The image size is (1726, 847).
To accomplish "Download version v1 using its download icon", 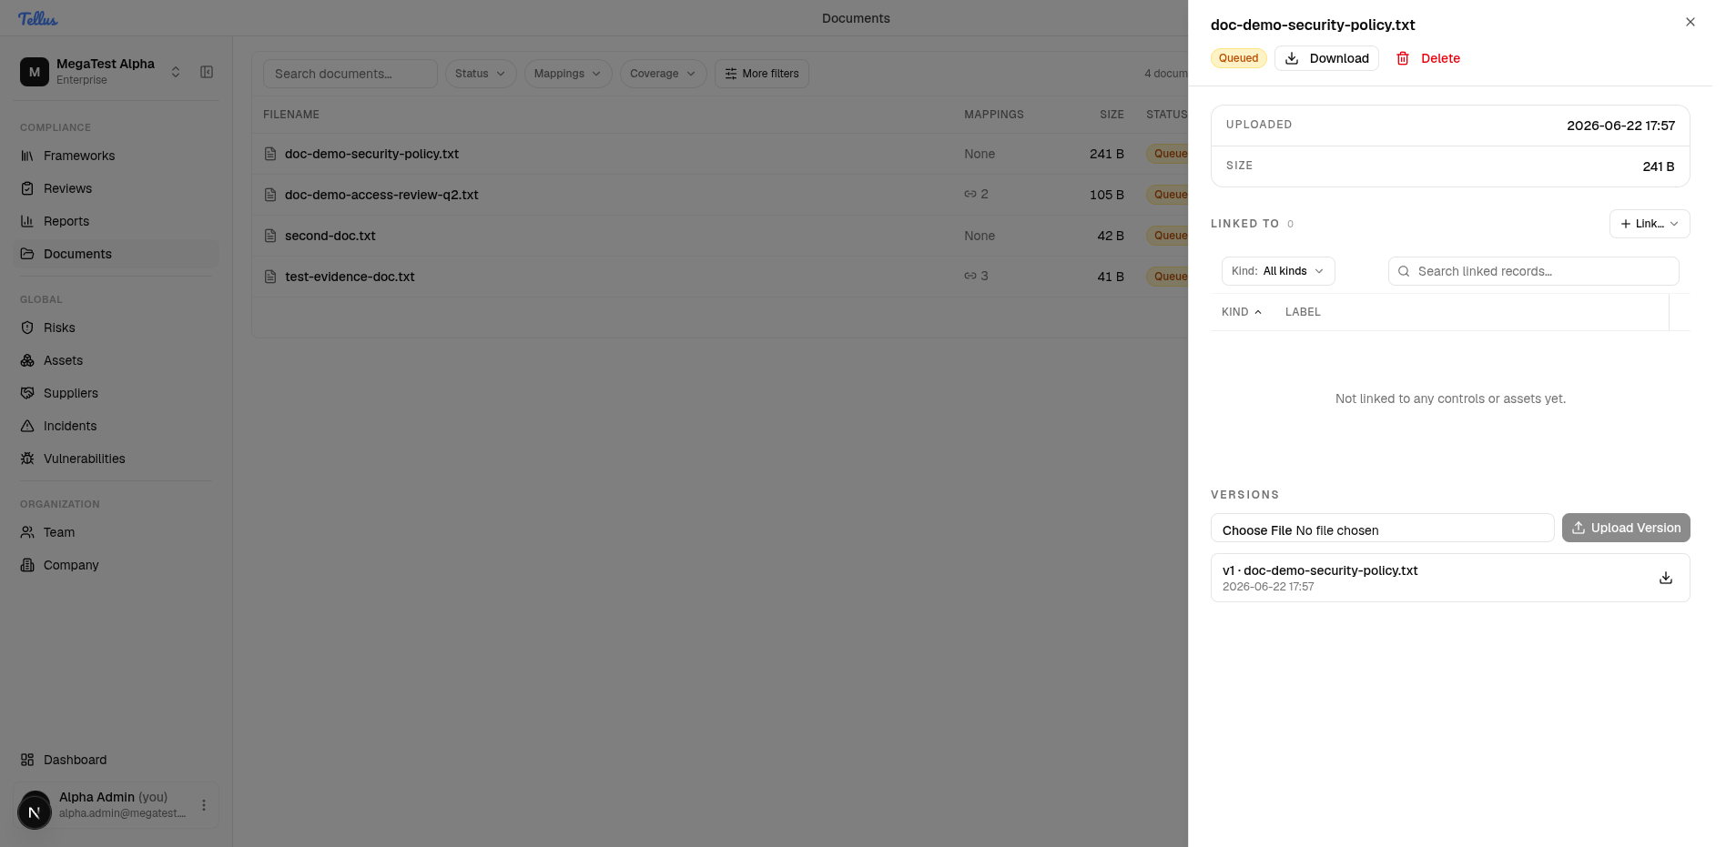I will click(x=1666, y=578).
